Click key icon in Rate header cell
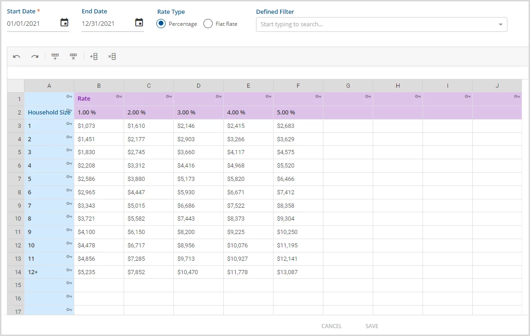 point(119,96)
